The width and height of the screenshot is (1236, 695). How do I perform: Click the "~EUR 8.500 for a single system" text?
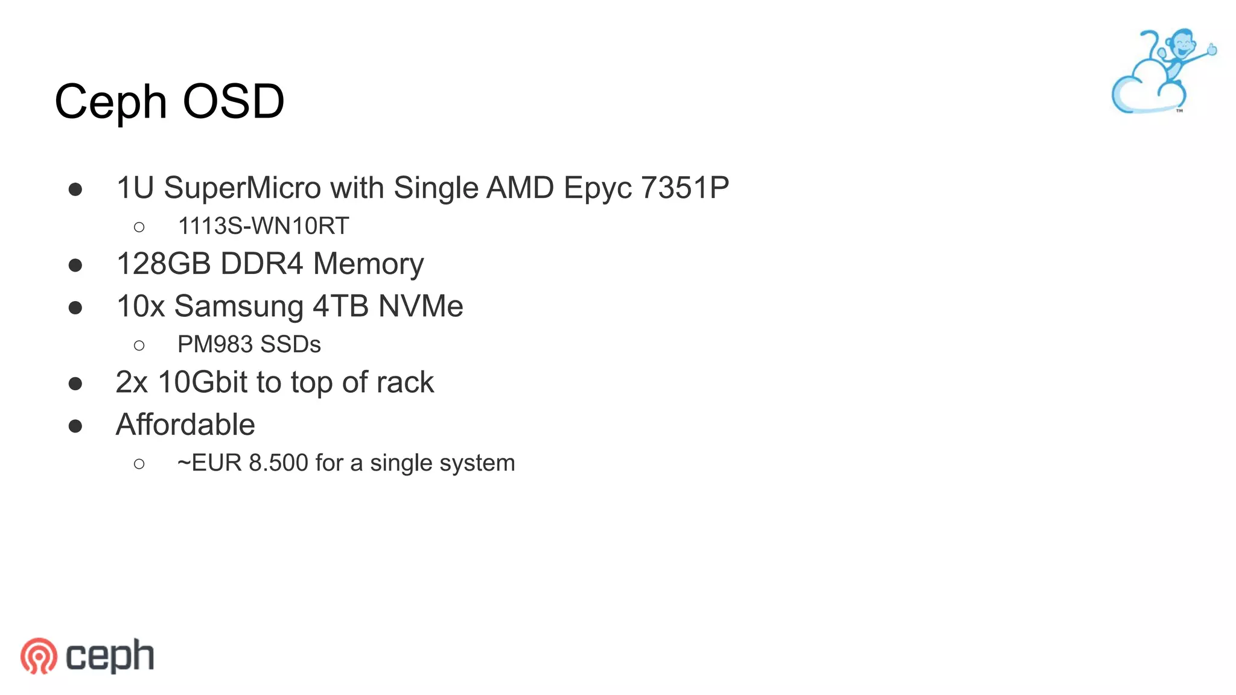[x=346, y=463]
